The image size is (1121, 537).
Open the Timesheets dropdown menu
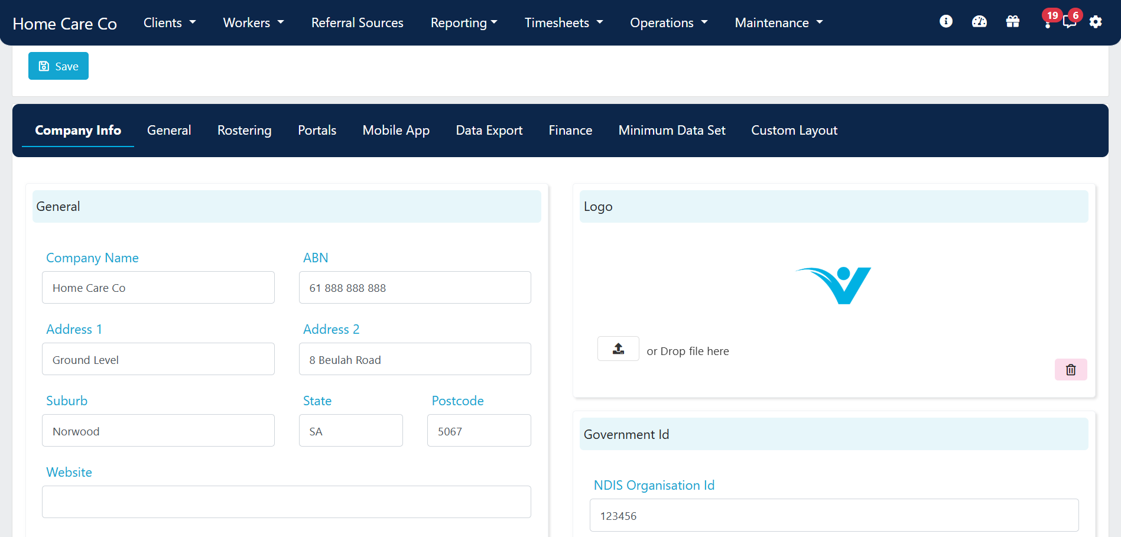[x=564, y=22]
